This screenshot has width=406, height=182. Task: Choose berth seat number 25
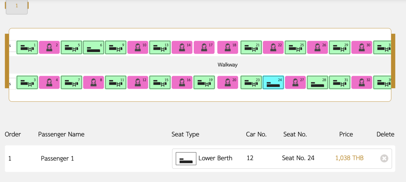click(x=295, y=47)
